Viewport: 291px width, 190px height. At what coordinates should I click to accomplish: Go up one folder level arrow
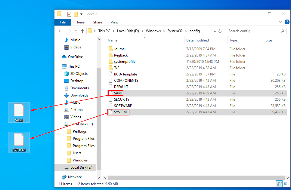[82, 31]
